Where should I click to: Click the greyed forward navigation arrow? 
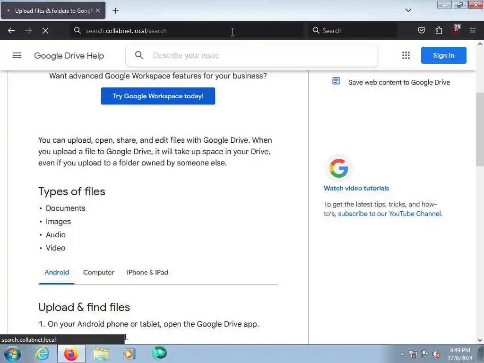click(28, 31)
